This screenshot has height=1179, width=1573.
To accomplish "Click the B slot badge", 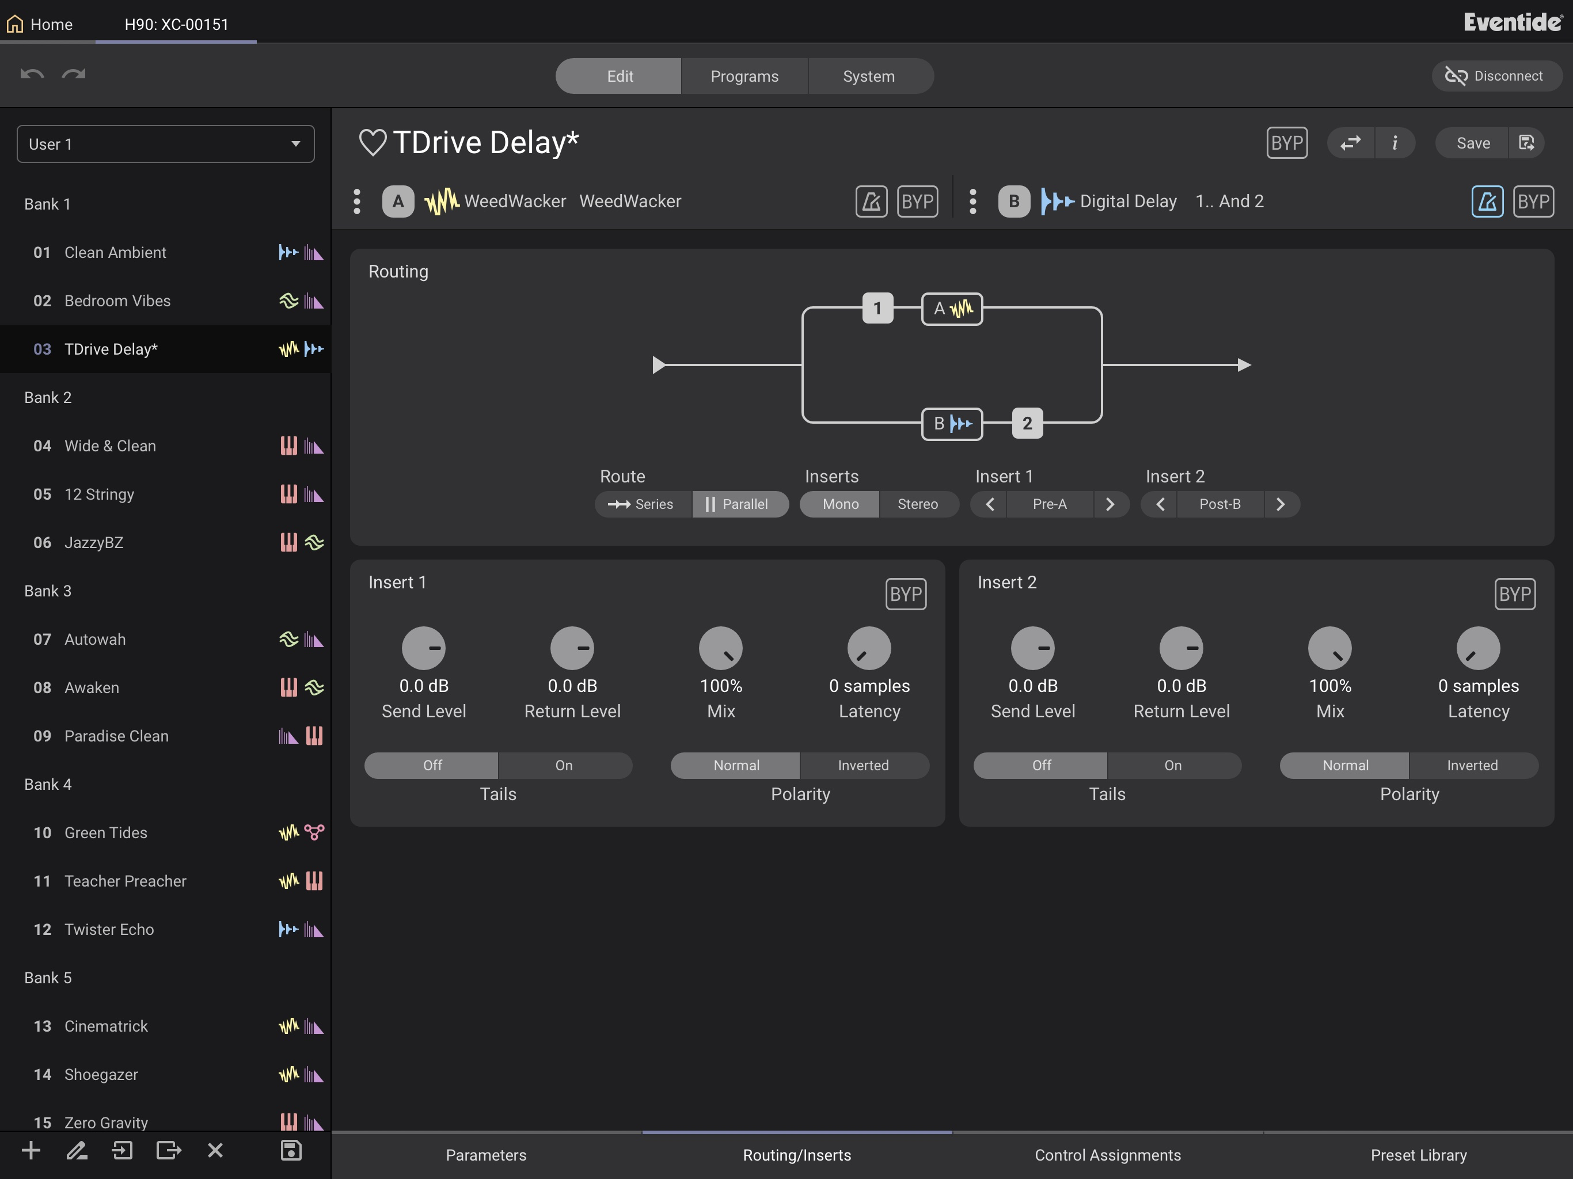I will click(x=1014, y=201).
